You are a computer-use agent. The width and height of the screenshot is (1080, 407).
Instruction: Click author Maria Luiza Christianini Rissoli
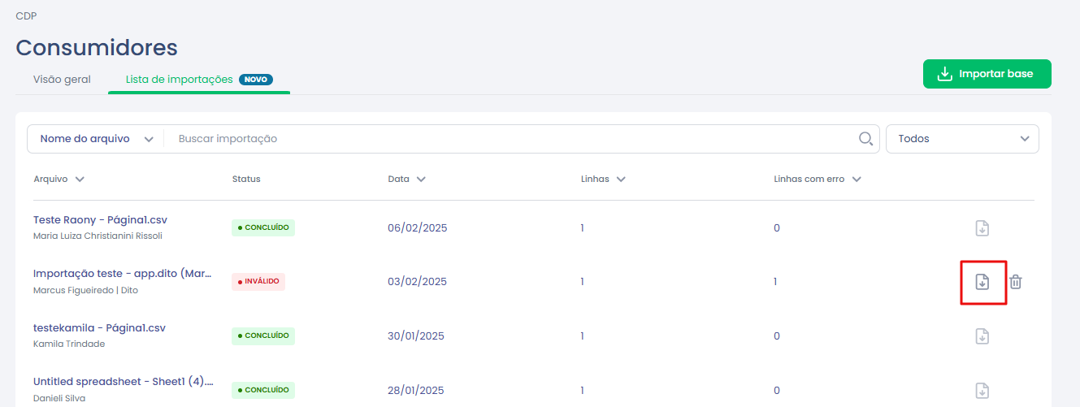coord(98,236)
